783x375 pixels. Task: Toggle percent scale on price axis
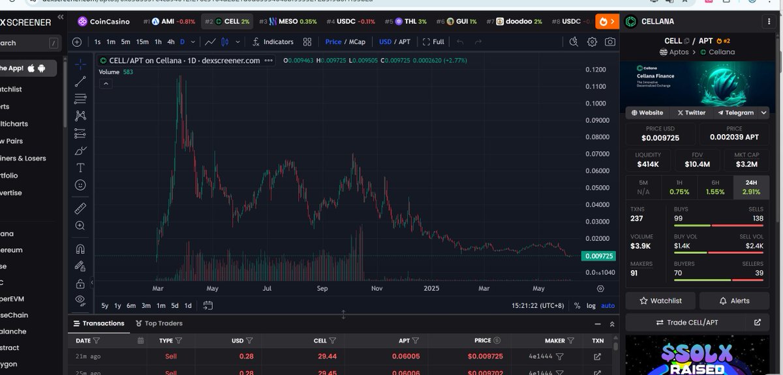(x=577, y=305)
